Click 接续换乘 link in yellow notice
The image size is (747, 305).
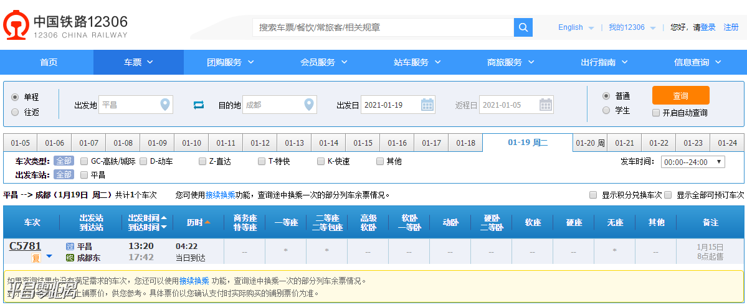click(194, 281)
